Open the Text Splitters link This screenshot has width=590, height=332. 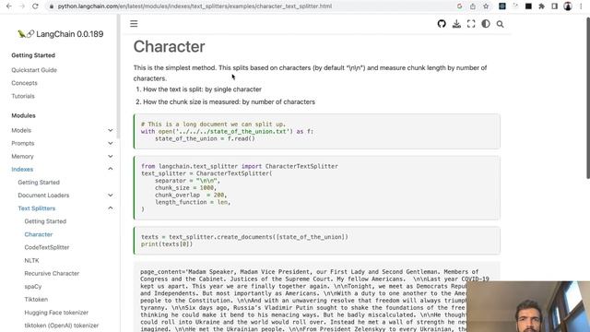(37, 208)
